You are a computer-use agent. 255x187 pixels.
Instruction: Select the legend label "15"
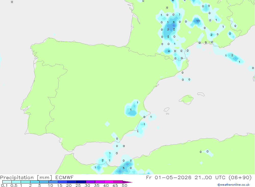pos(60,185)
